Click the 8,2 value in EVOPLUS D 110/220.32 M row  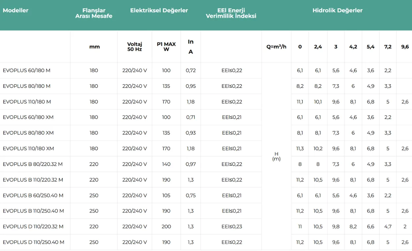(353, 227)
